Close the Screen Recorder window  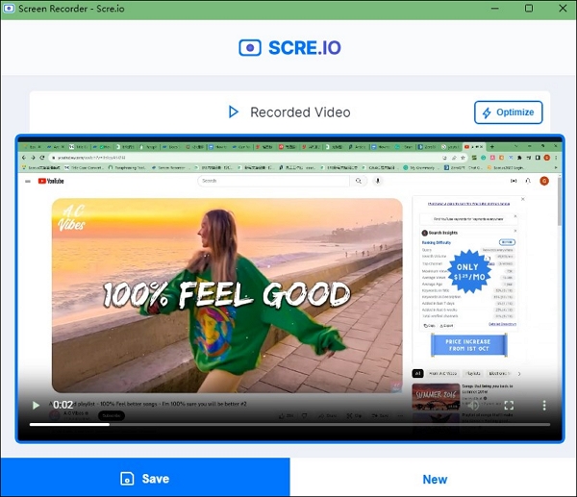coord(563,8)
